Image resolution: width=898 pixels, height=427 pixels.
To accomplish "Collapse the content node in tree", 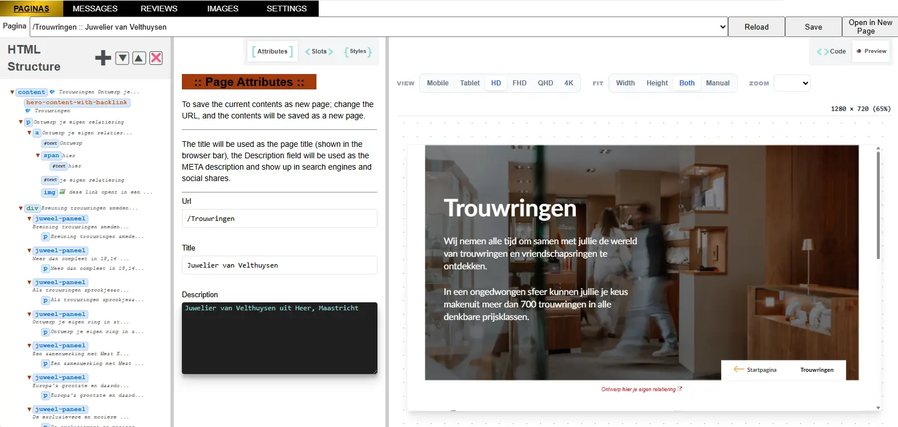I will click(x=12, y=92).
